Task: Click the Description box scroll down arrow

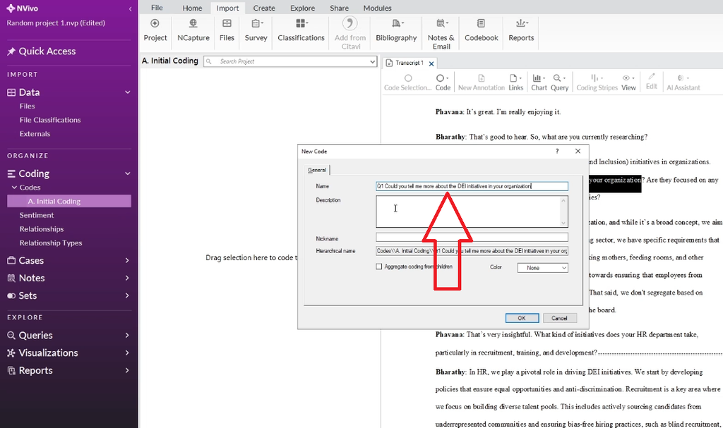Action: point(563,223)
